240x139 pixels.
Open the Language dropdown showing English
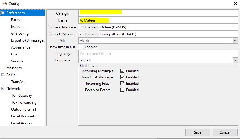[235, 60]
